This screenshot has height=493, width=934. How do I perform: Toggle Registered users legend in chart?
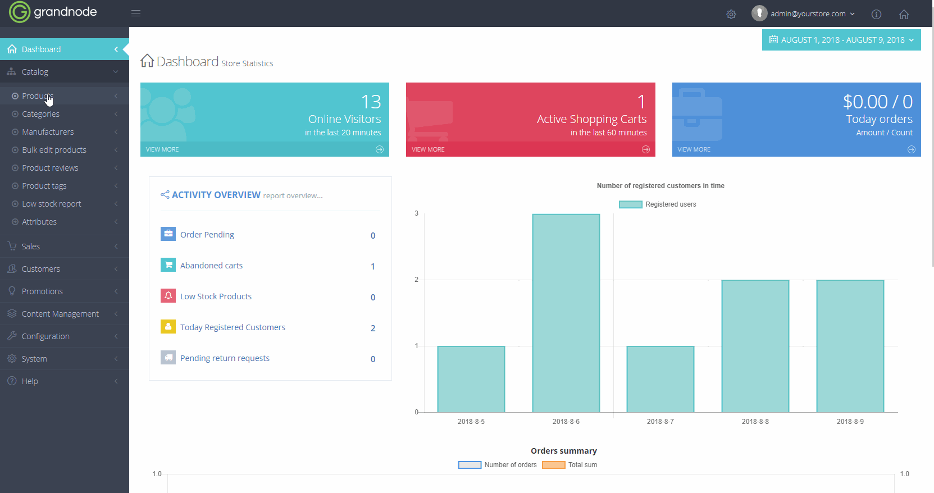[657, 204]
